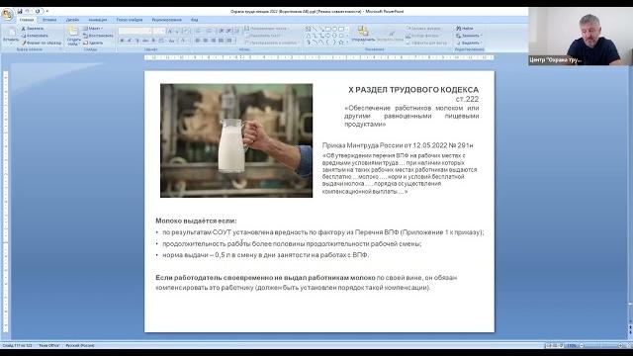Open the round Office button menu
Viewport: 633px width, 356px height.
[x=7, y=15]
